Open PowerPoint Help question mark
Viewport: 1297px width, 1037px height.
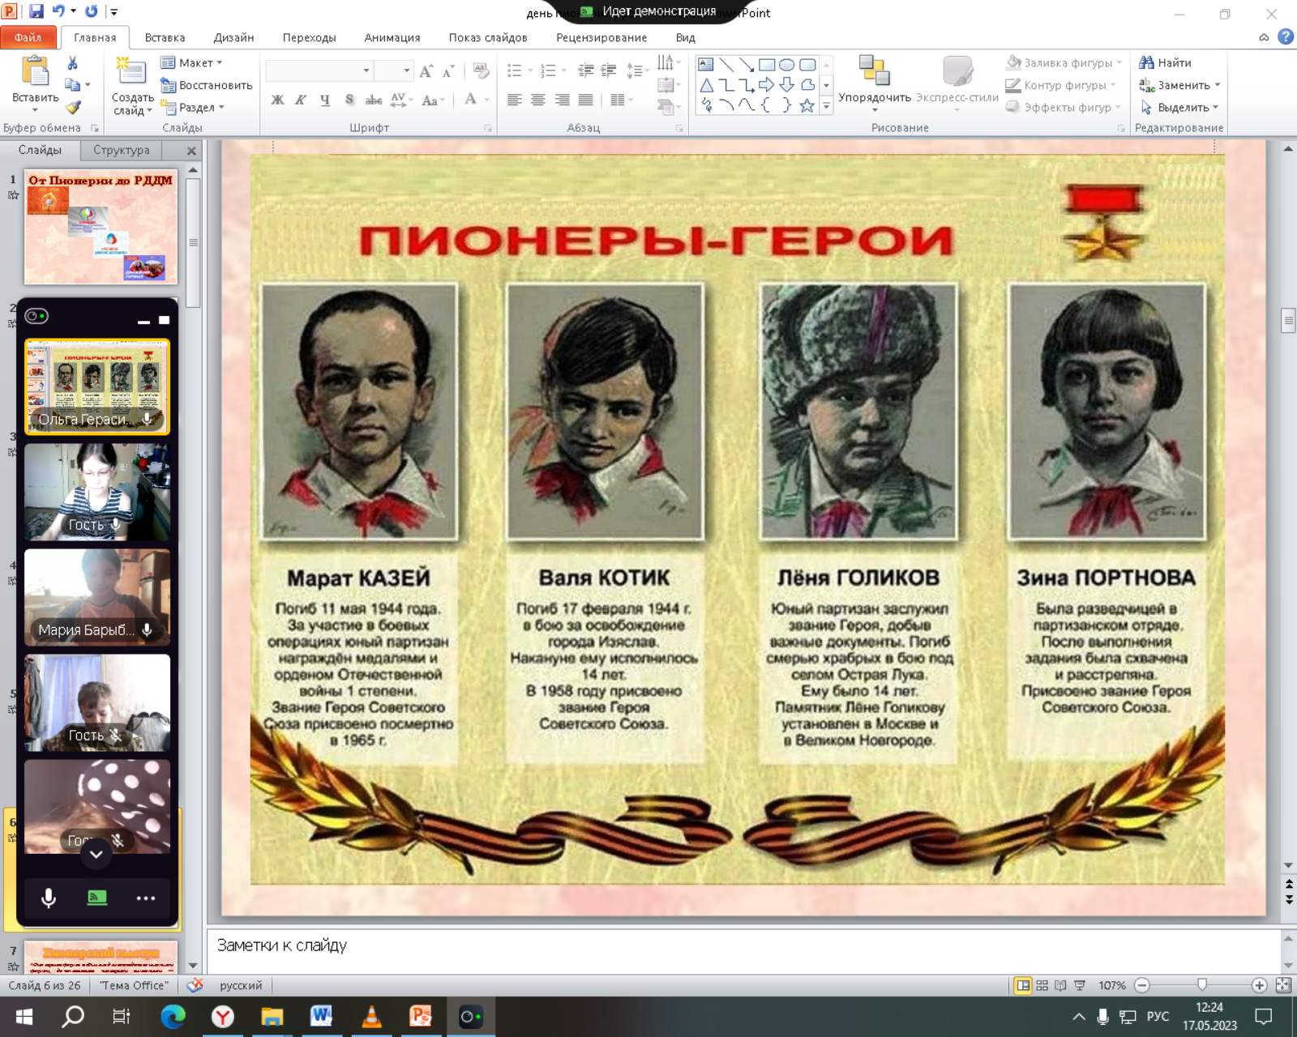pos(1286,36)
